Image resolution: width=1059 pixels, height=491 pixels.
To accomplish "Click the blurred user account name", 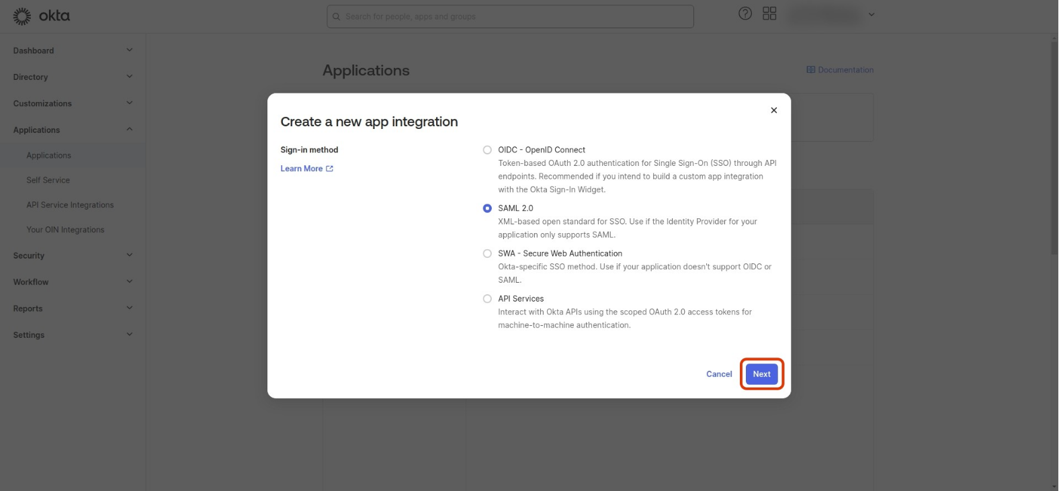I will tap(824, 14).
